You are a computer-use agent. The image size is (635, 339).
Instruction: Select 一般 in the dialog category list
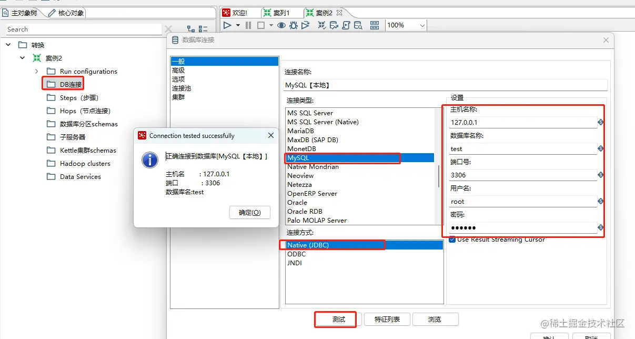click(x=225, y=61)
